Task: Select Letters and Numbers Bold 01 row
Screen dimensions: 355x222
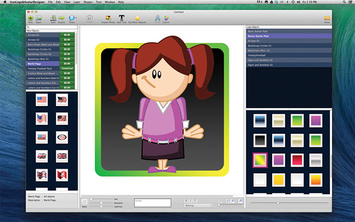Action: tap(43, 78)
